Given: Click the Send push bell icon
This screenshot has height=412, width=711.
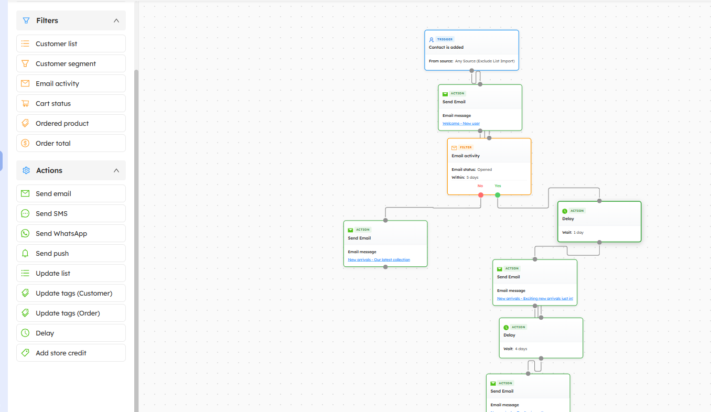Looking at the screenshot, I should (25, 253).
